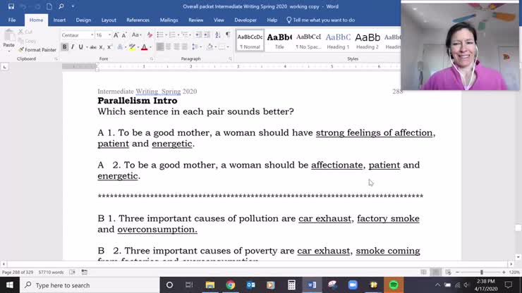The width and height of the screenshot is (522, 293).
Task: Switch to the Insert tab
Action: click(x=59, y=20)
